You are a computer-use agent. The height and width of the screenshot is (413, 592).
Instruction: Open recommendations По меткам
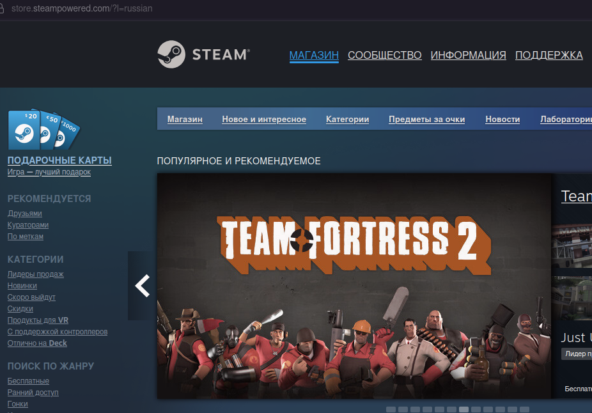point(26,237)
